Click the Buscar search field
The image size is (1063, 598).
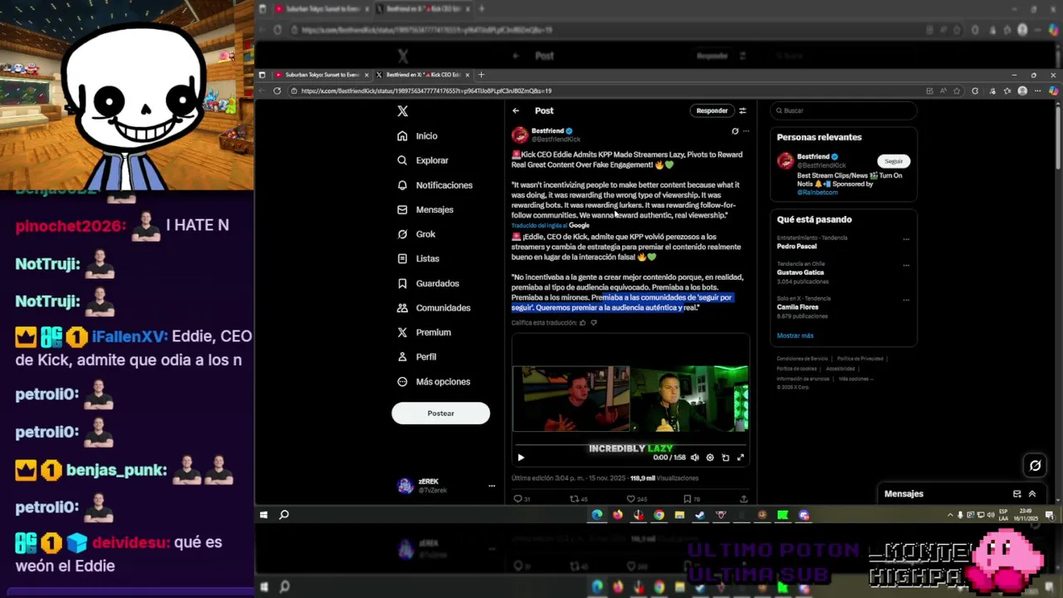click(844, 110)
